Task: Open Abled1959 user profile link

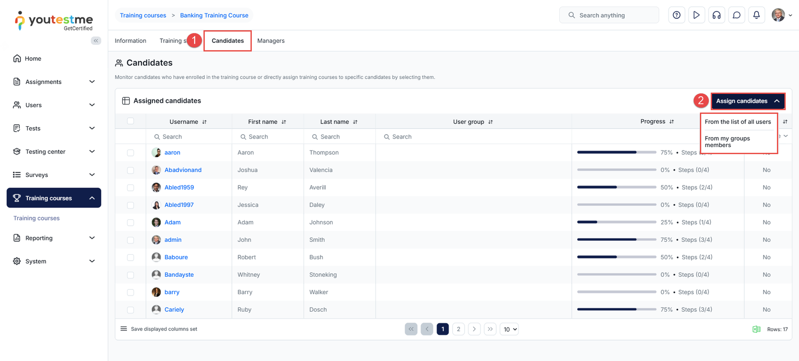Action: pyautogui.click(x=179, y=187)
